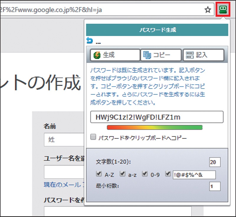
Task: Click the 最小桁数 minimum digits field
Action: (x=215, y=186)
